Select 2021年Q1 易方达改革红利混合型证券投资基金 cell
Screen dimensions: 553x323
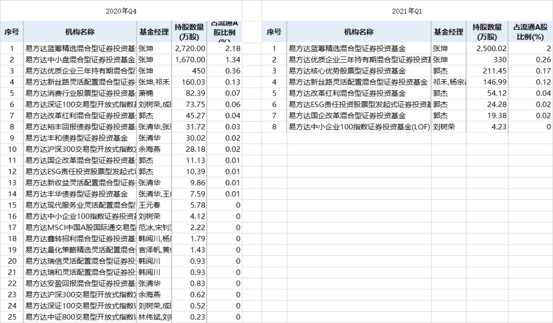click(359, 94)
